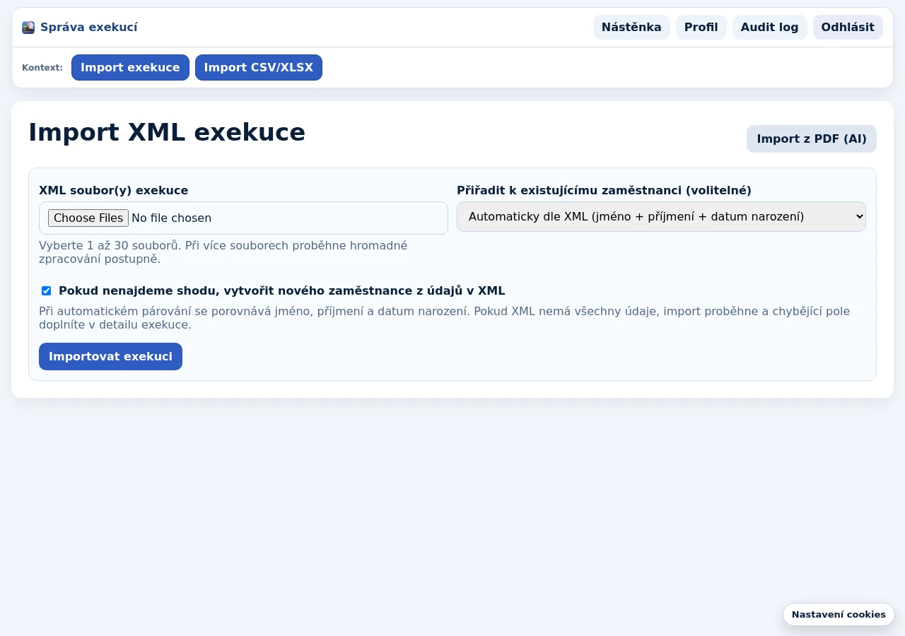This screenshot has width=905, height=636.
Task: Open Import z PDF (AI)
Action: tap(812, 139)
